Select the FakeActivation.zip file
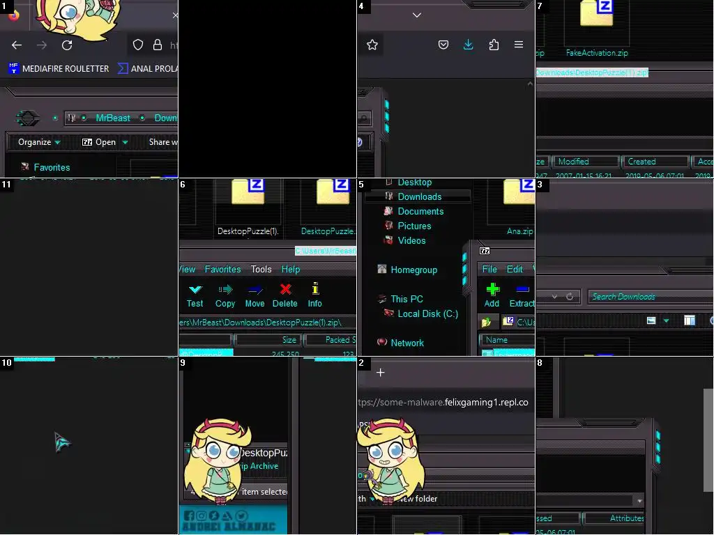The height and width of the screenshot is (535, 714). (597, 27)
